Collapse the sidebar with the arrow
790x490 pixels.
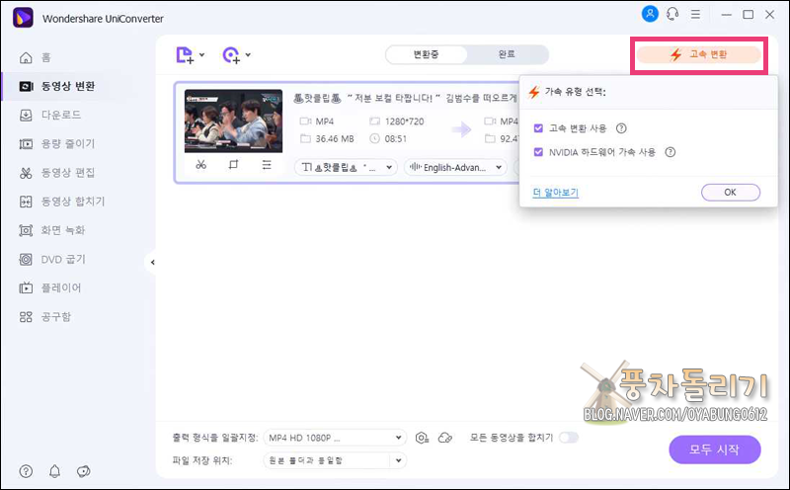point(152,262)
